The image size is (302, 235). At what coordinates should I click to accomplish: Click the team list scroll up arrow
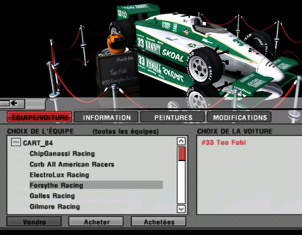pyautogui.click(x=181, y=141)
